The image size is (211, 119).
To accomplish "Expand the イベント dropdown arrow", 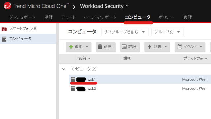I will [201, 47].
